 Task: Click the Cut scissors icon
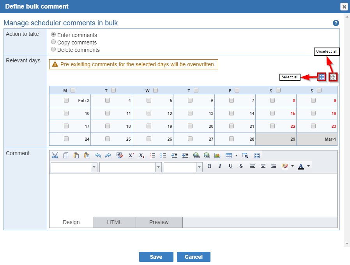[x=55, y=155]
